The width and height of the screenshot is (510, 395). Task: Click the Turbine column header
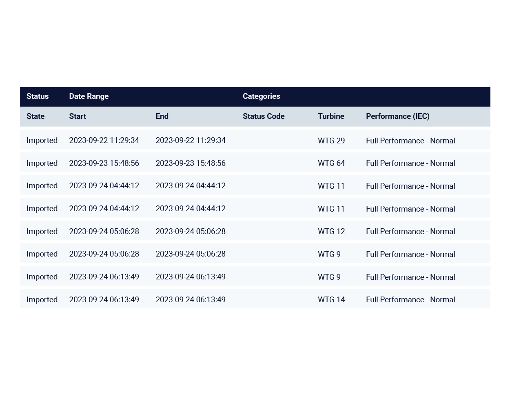[x=331, y=116]
